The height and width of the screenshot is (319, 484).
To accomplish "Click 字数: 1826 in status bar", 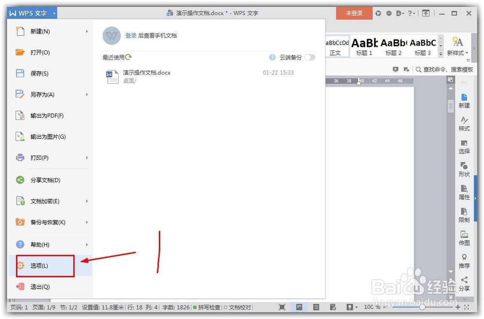I will coord(176,307).
